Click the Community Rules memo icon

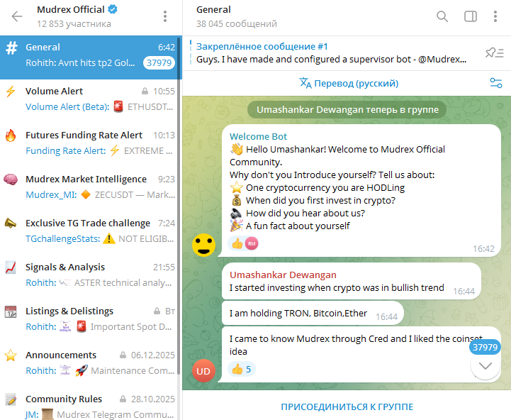pyautogui.click(x=11, y=399)
